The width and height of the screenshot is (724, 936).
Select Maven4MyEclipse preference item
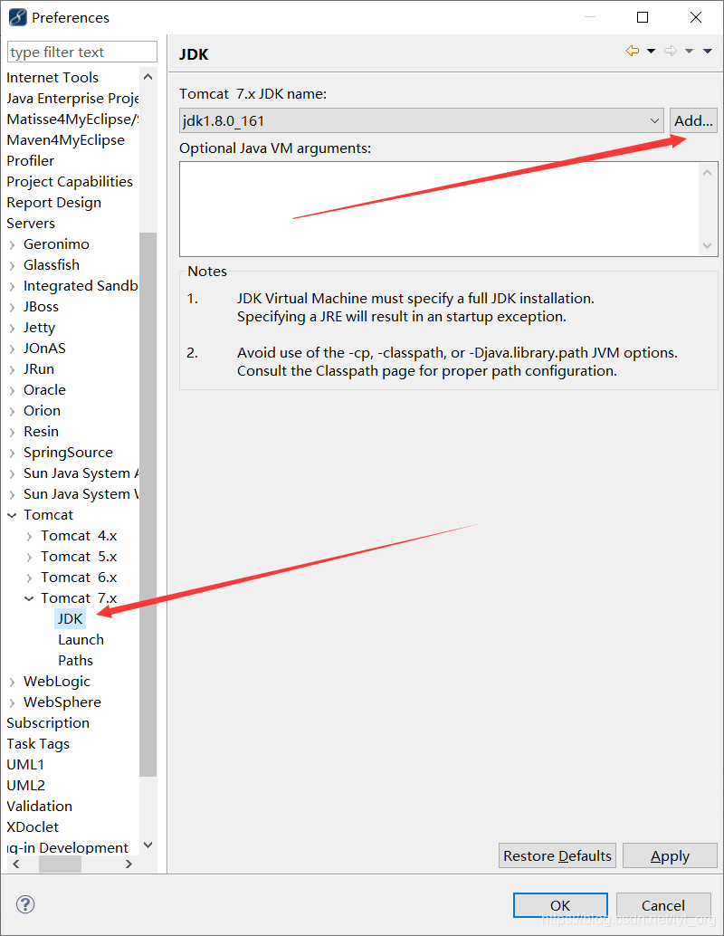(x=66, y=140)
